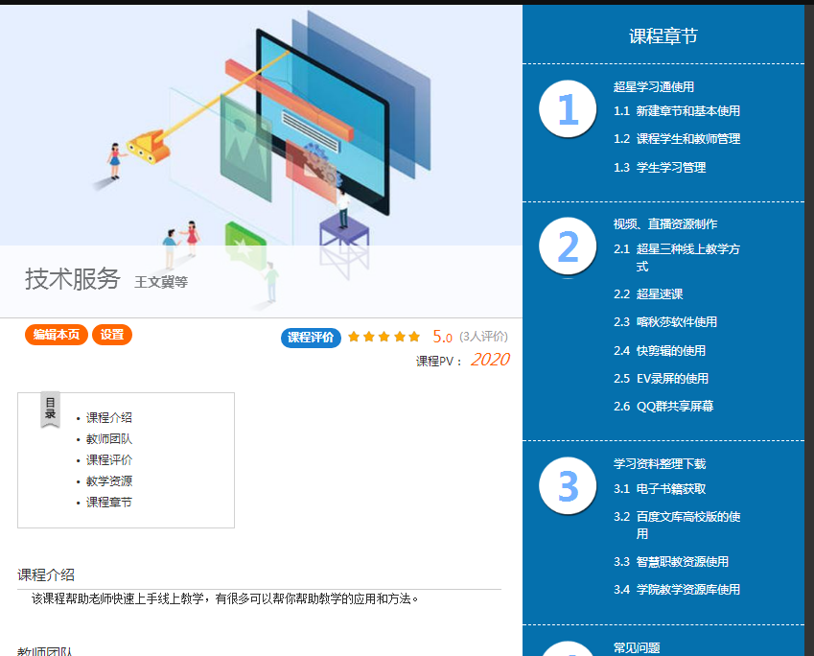Screen dimensions: 814x656
Task: Click the course banner illustration
Action: tap(261, 161)
